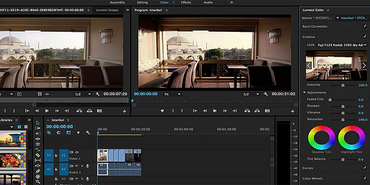Open timeline display settings wrench
This screenshot has width=370, height=185.
[x=87, y=133]
